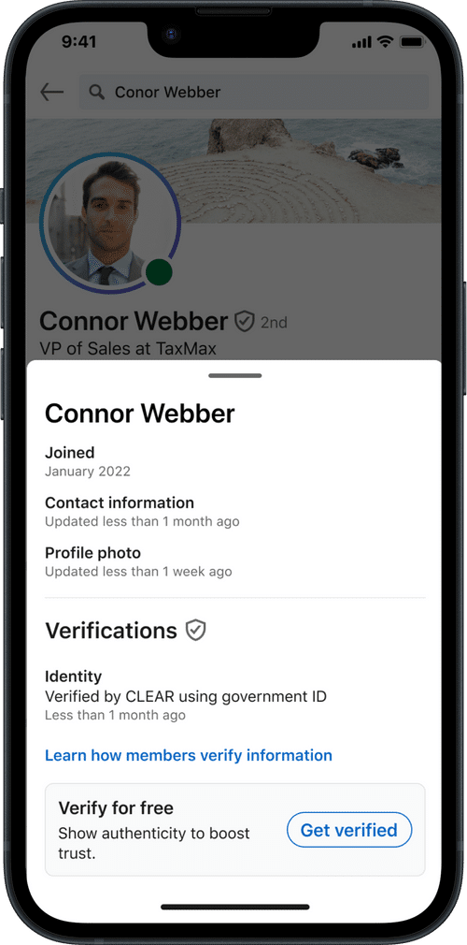
Task: Tap the back arrow icon
Action: click(51, 92)
